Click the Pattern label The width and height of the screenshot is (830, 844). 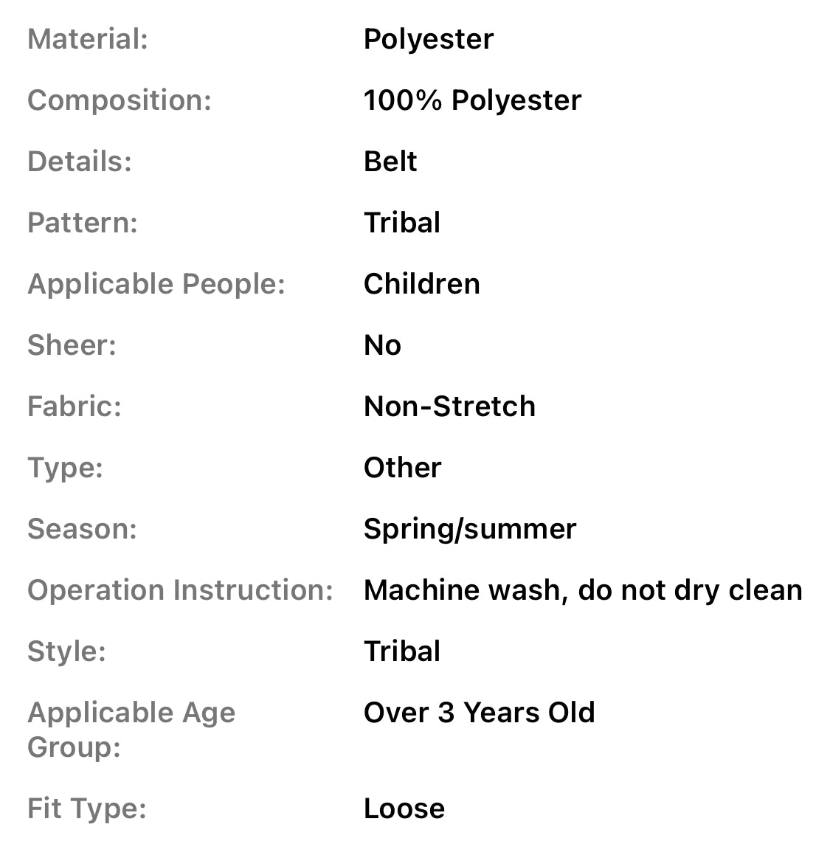click(83, 223)
